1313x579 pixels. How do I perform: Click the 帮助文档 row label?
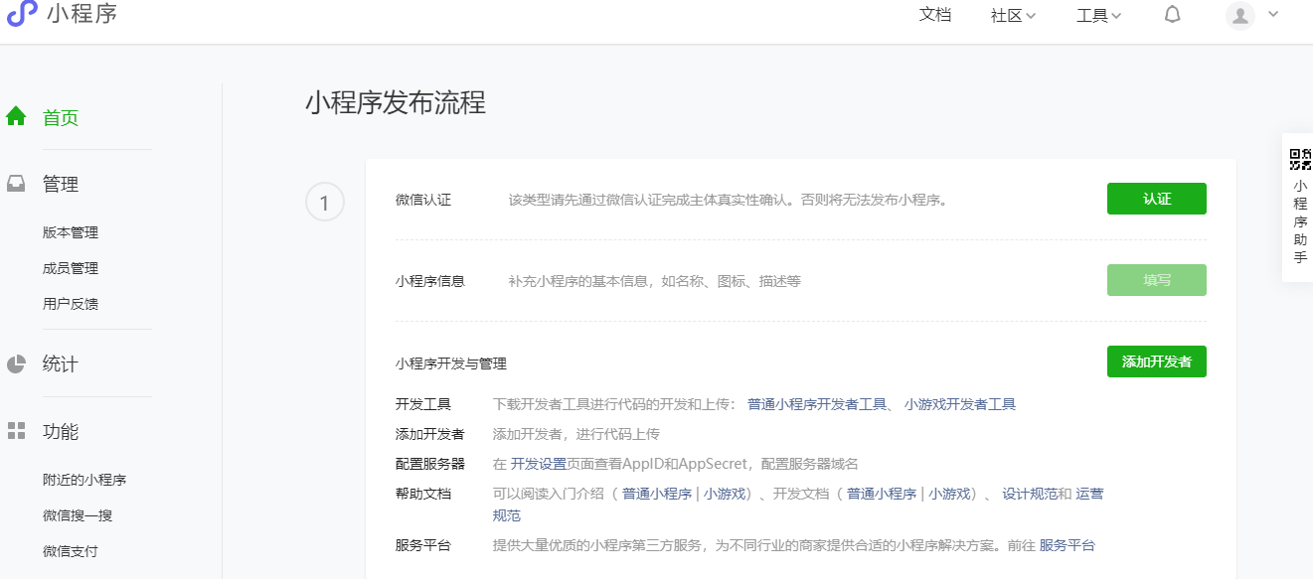[x=423, y=494]
